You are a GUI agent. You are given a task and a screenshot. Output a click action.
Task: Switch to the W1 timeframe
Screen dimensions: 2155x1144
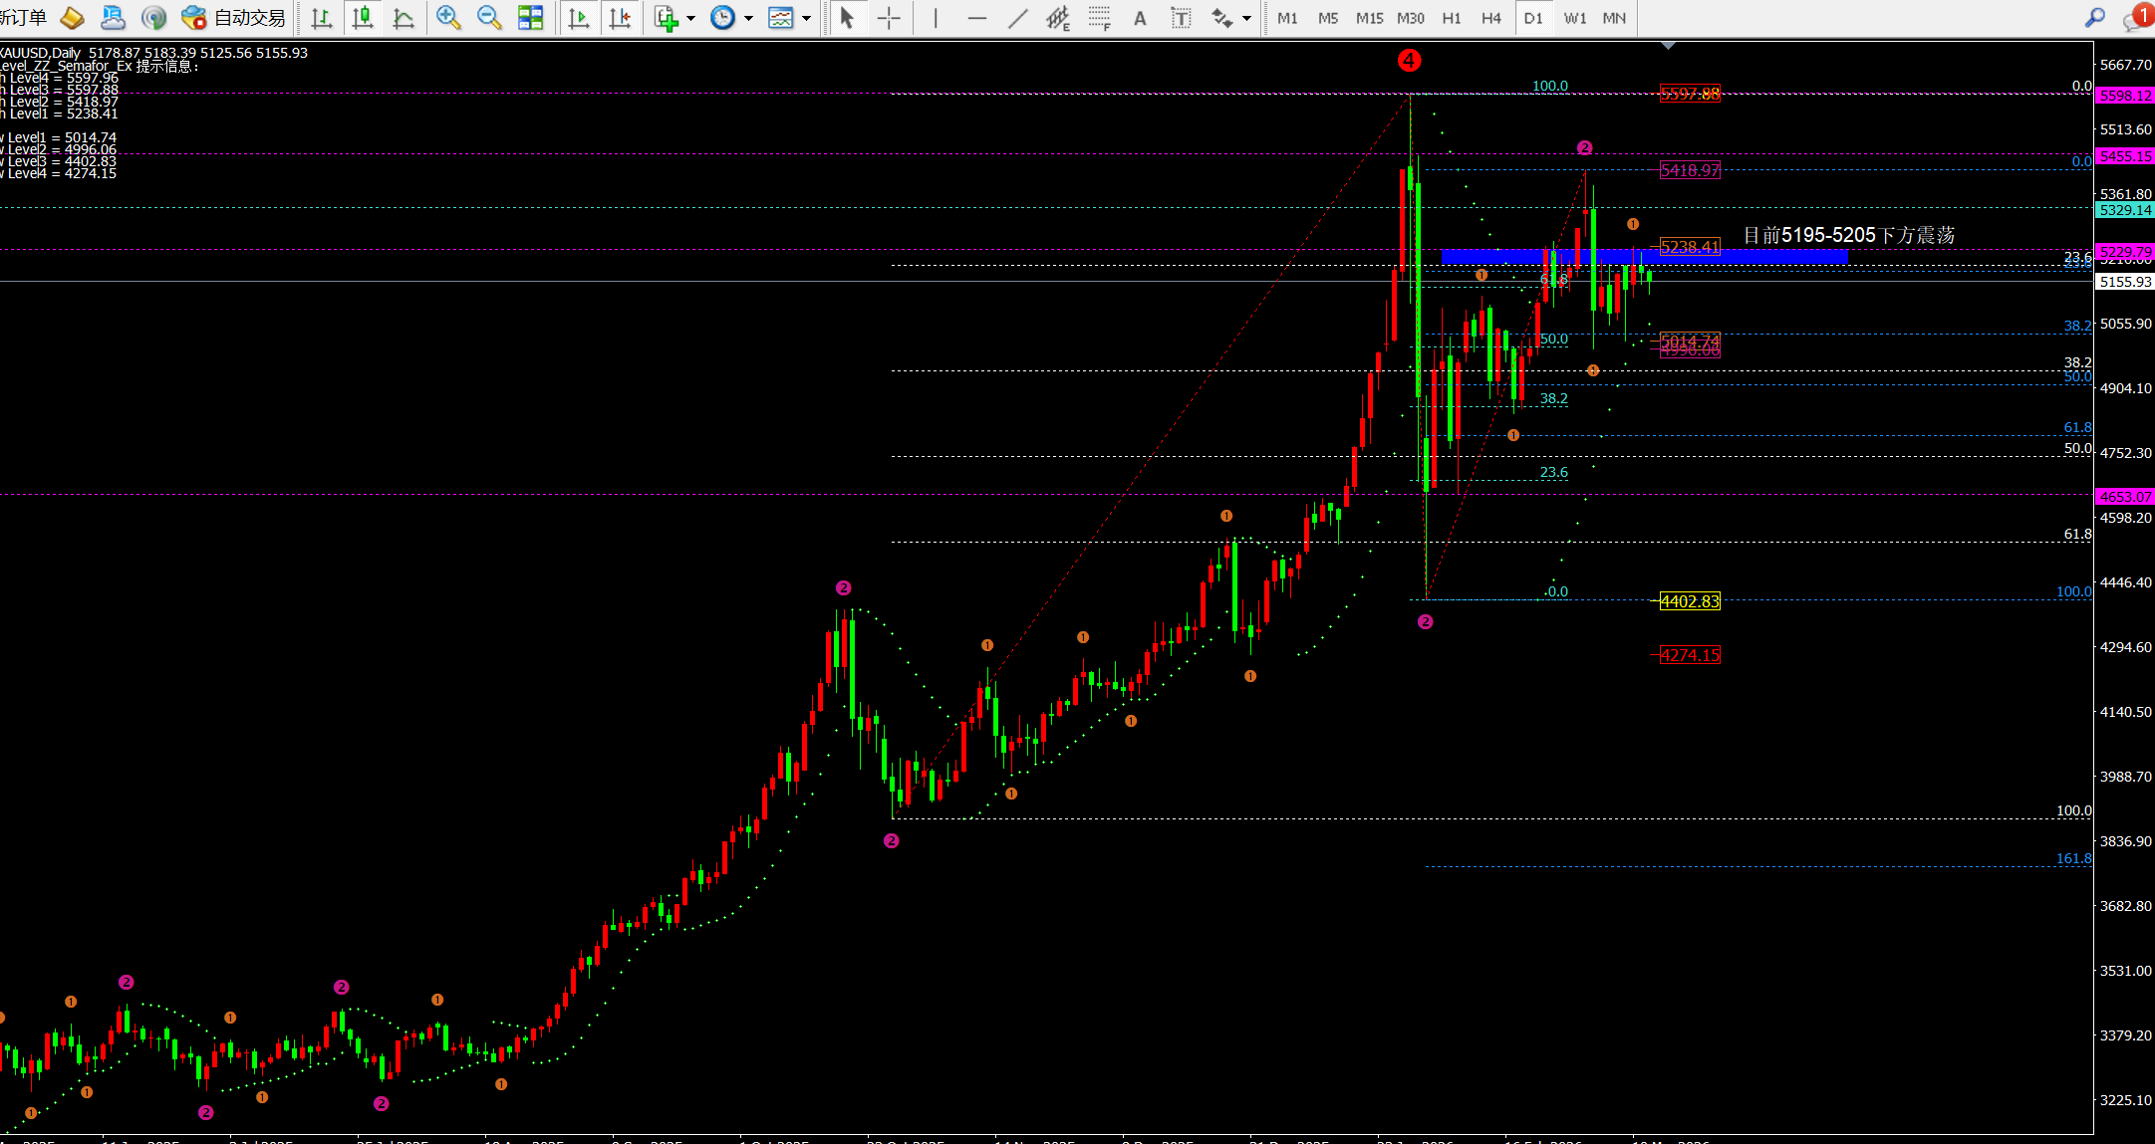pos(1574,18)
